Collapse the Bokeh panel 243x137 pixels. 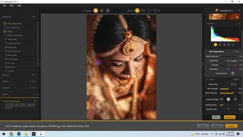[239, 80]
